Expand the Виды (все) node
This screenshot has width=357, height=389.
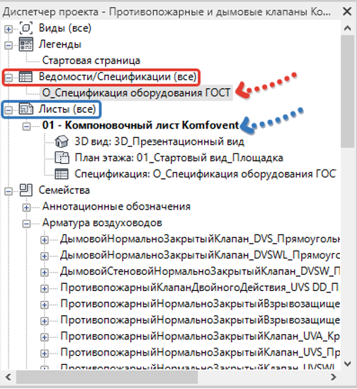8,29
